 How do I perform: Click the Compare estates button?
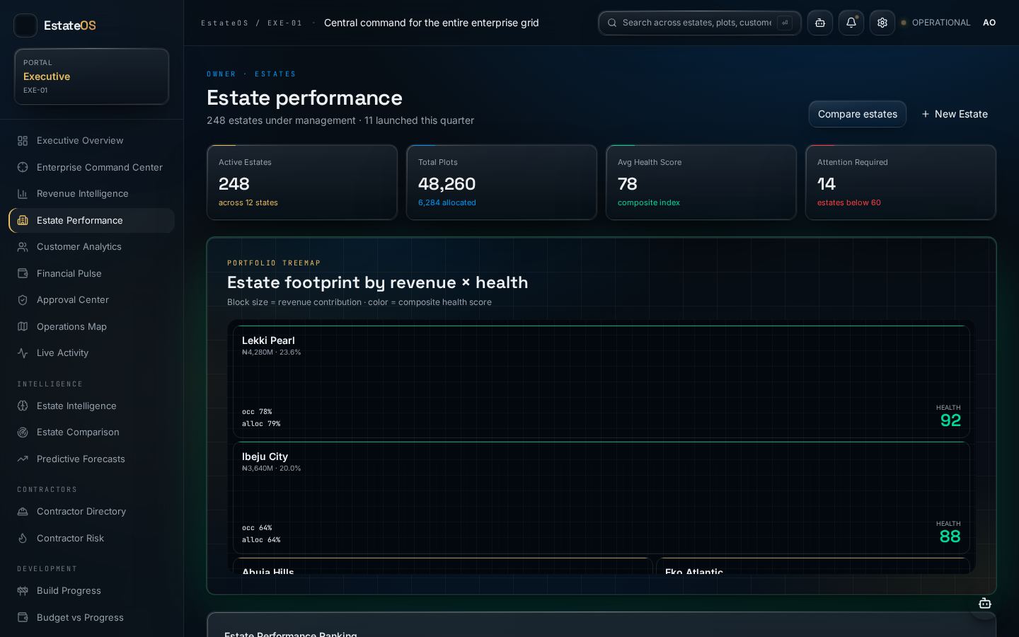(x=857, y=114)
